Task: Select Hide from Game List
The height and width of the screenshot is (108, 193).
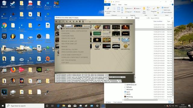Action: pos(69,44)
